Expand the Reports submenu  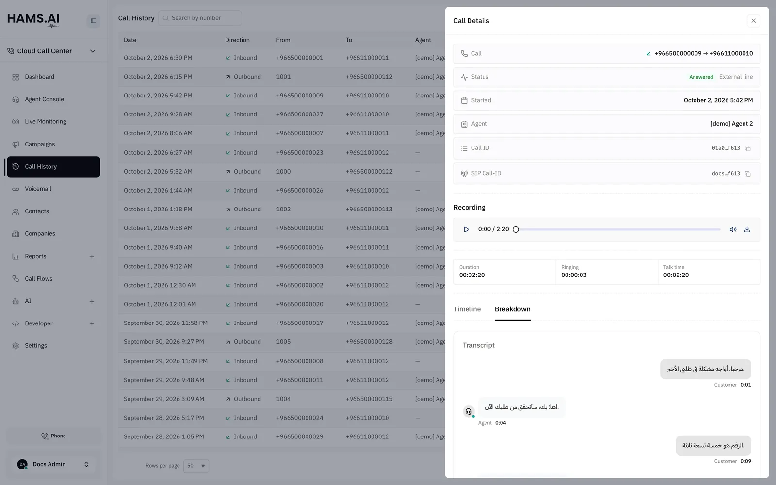point(92,257)
